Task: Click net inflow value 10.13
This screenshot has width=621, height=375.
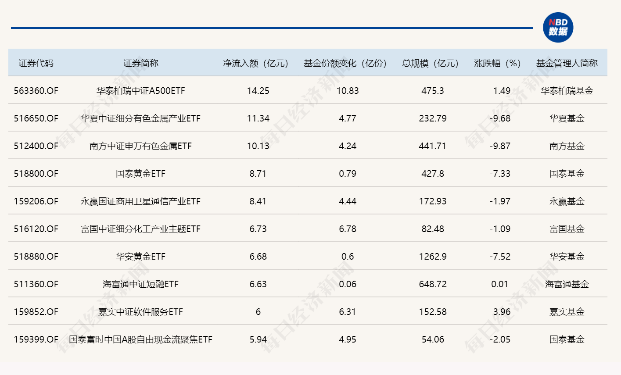Action: [x=258, y=146]
